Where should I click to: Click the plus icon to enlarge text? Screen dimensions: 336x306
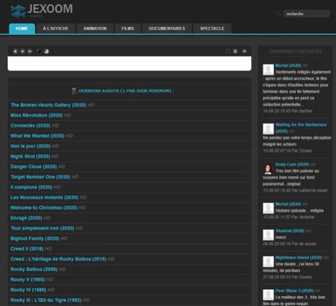click(15, 51)
